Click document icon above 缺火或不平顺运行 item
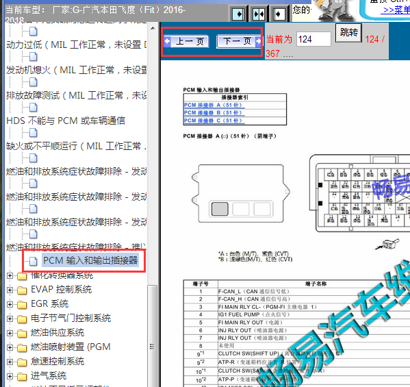This screenshot has width=410, height=387. tap(34, 133)
